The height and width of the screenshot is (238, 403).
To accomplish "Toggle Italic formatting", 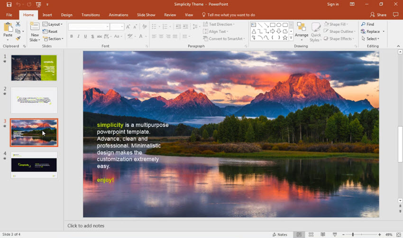I will 78,36.
